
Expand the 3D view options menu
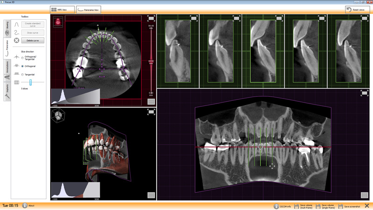tap(151, 195)
